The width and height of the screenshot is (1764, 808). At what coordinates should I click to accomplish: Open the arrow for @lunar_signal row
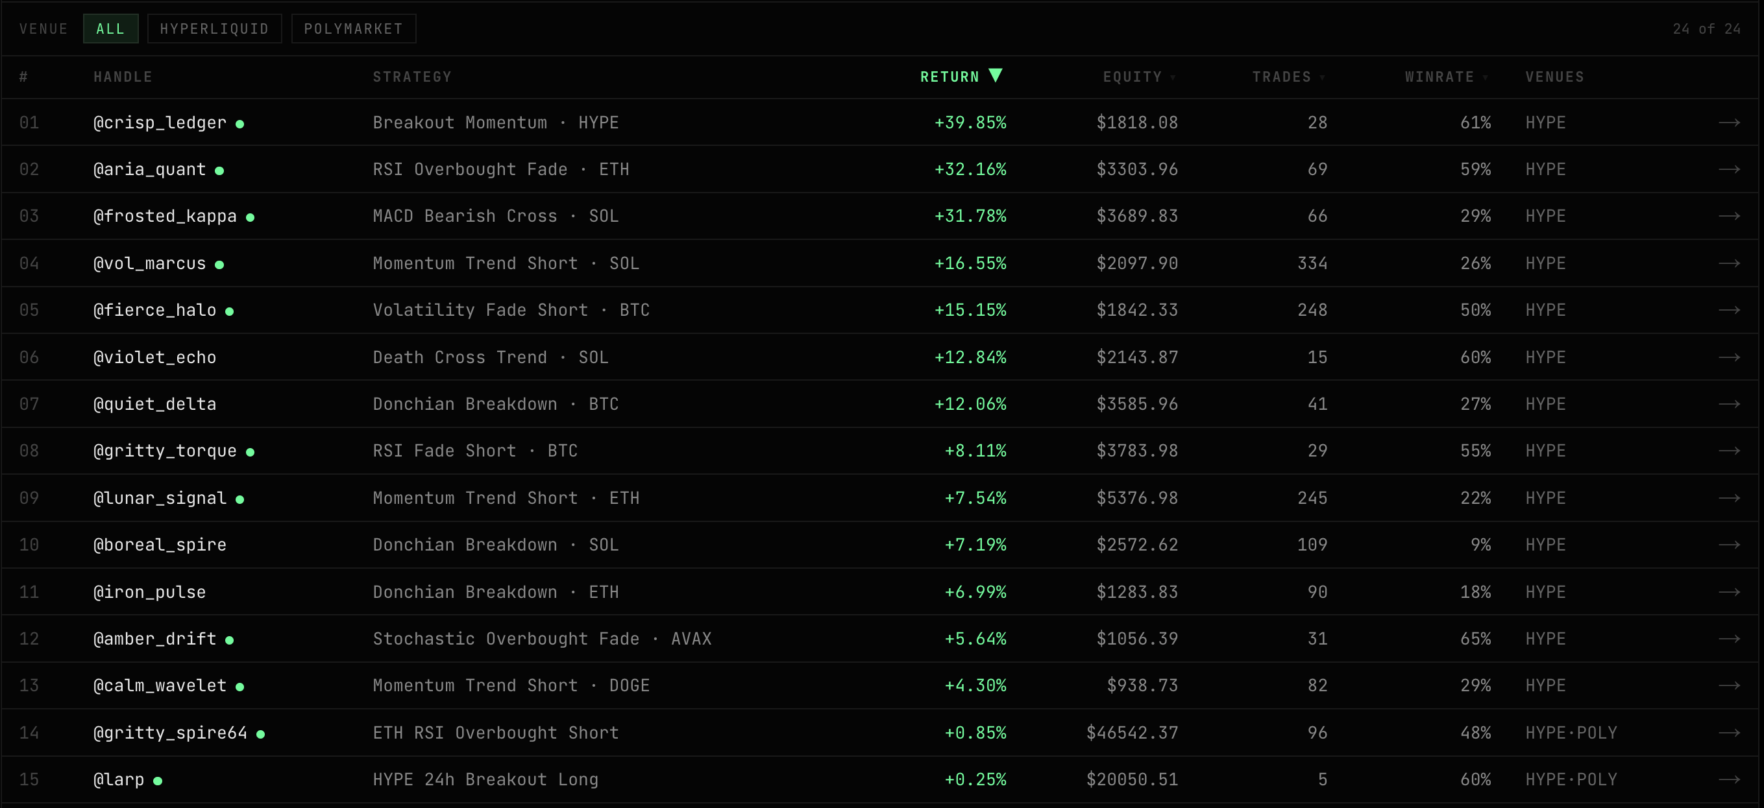coord(1729,498)
